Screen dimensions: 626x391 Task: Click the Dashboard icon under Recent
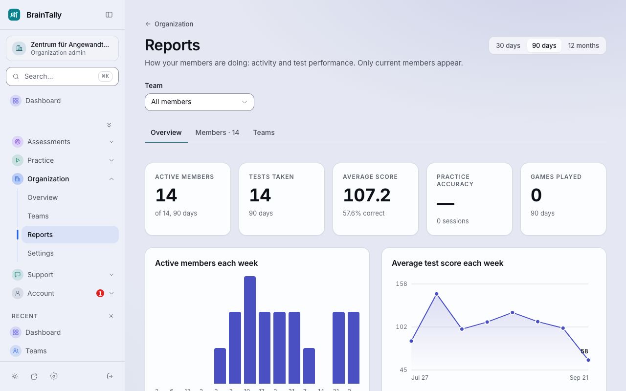16,332
